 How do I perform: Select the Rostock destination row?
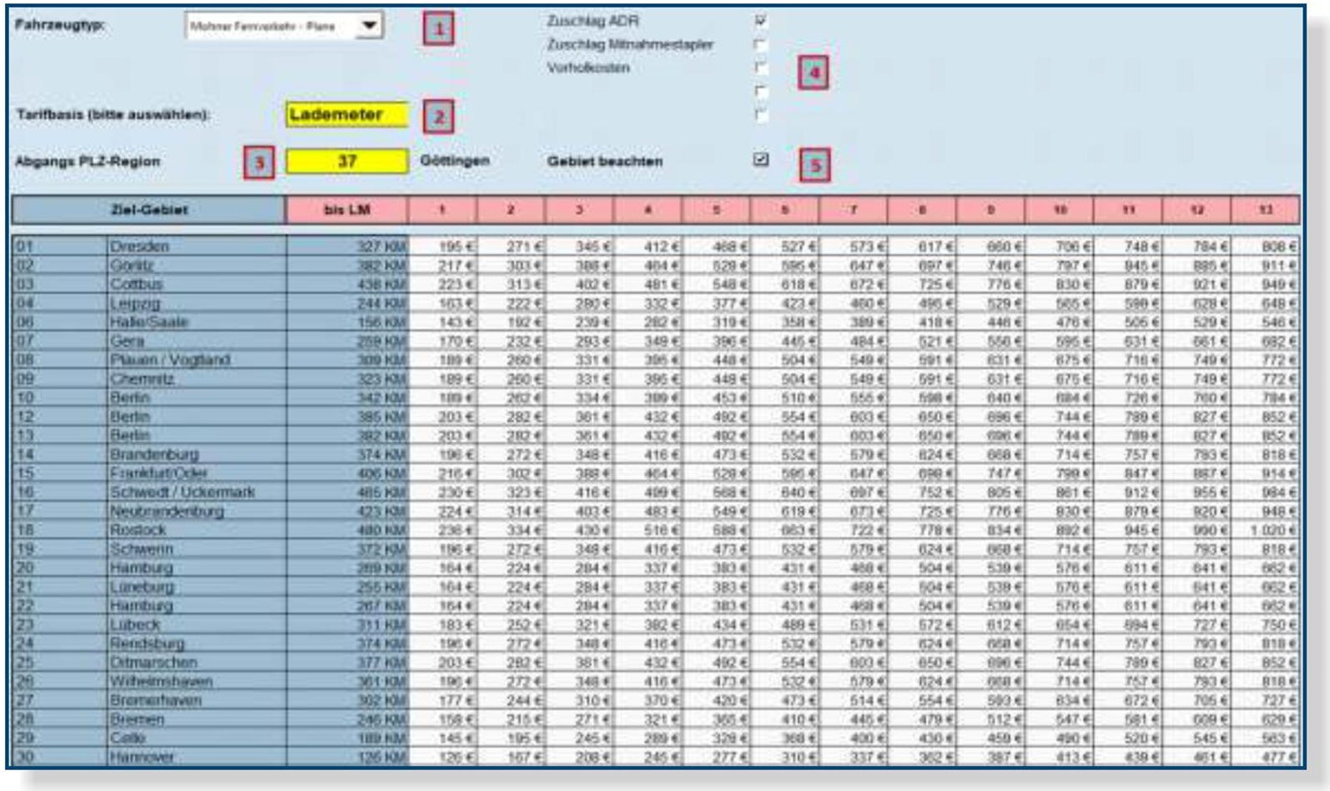click(x=138, y=530)
